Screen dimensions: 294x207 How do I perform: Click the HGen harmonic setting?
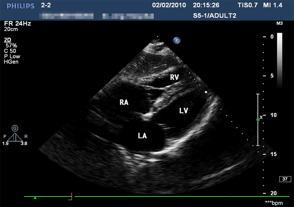[11, 62]
